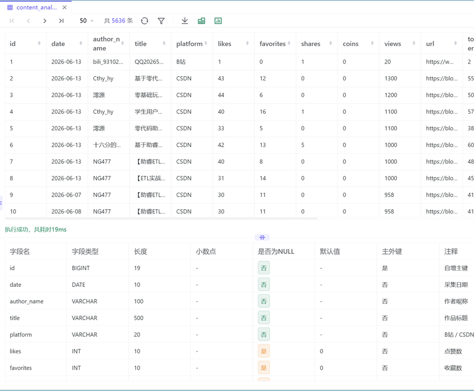
Task: Click the 是 NULL badge for favorites
Action: point(263,367)
